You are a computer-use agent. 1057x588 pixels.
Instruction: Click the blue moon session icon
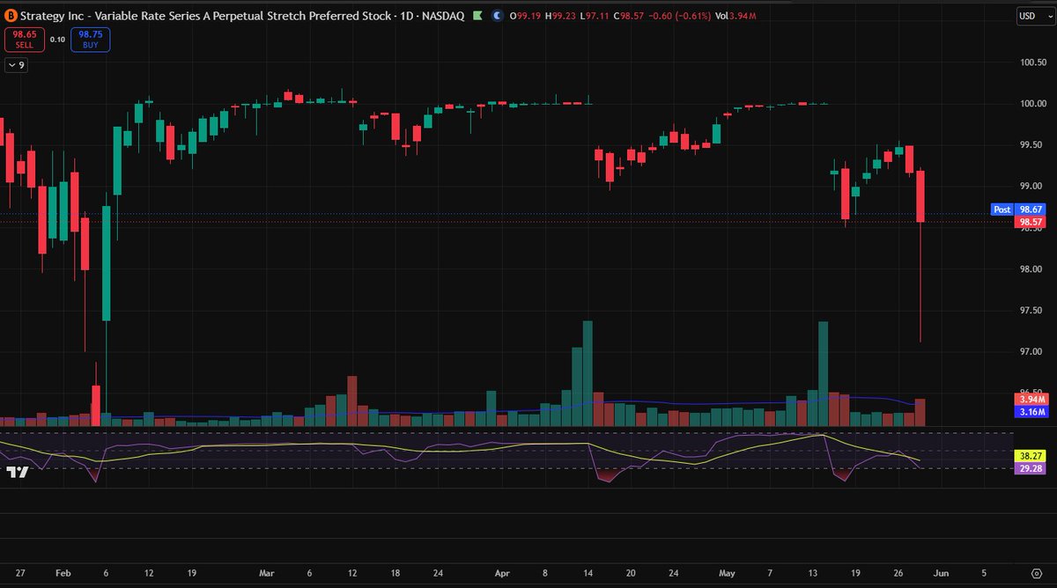pyautogui.click(x=498, y=15)
